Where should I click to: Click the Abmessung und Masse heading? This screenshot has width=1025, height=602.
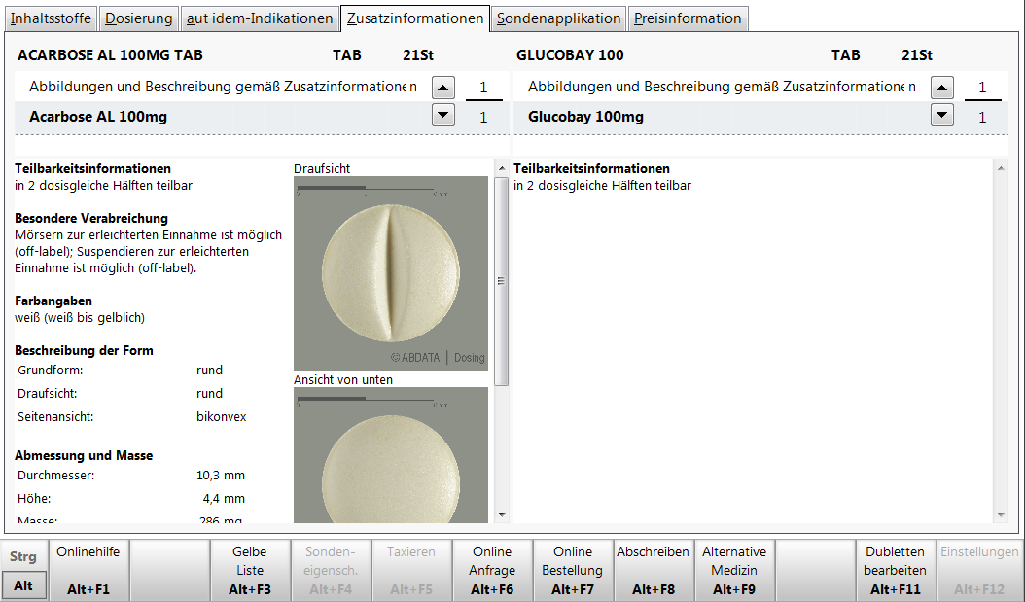pos(84,455)
